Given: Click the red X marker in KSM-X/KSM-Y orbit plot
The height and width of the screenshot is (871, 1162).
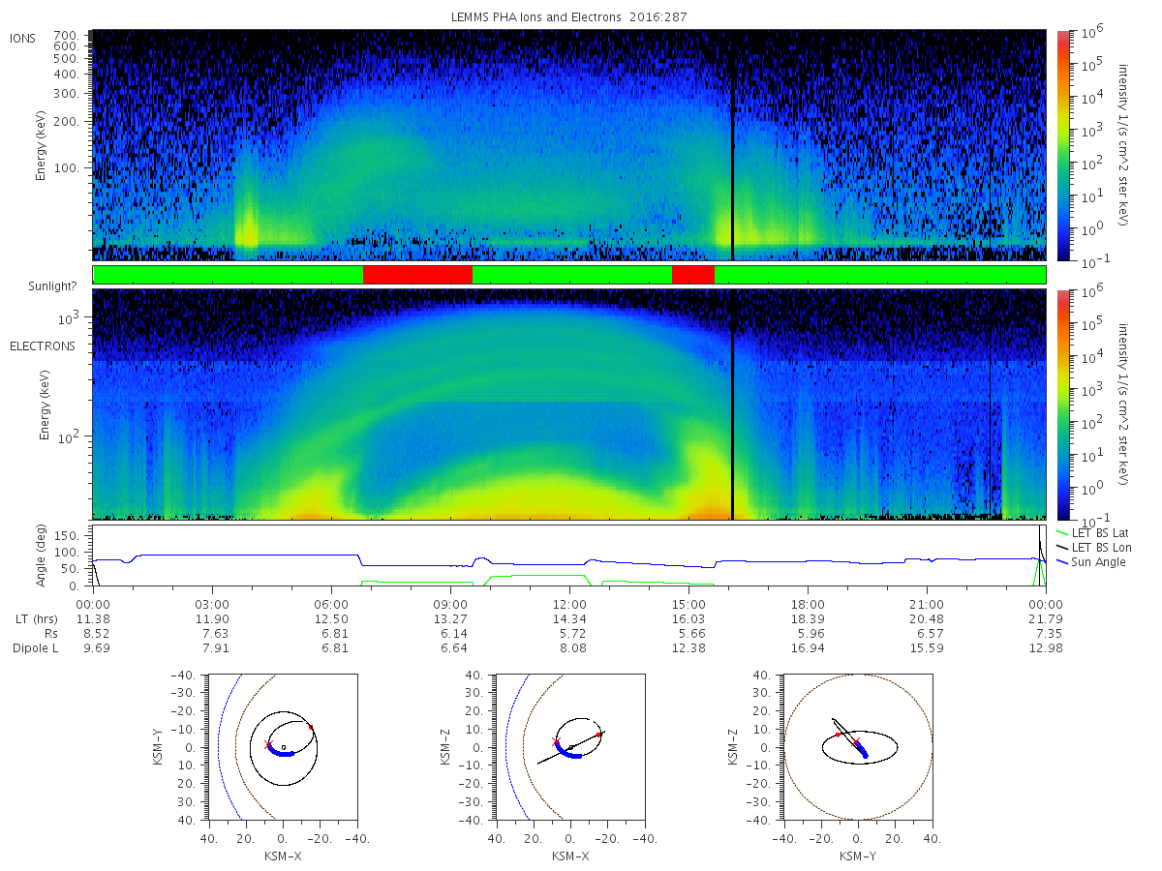Looking at the screenshot, I should tap(268, 744).
